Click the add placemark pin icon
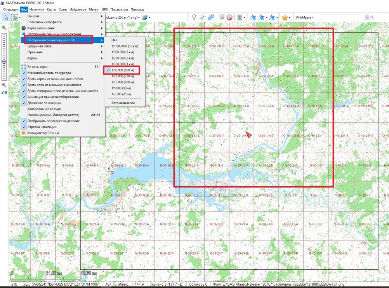Image resolution: width=389 pixels, height=288 pixels. pyautogui.click(x=194, y=17)
